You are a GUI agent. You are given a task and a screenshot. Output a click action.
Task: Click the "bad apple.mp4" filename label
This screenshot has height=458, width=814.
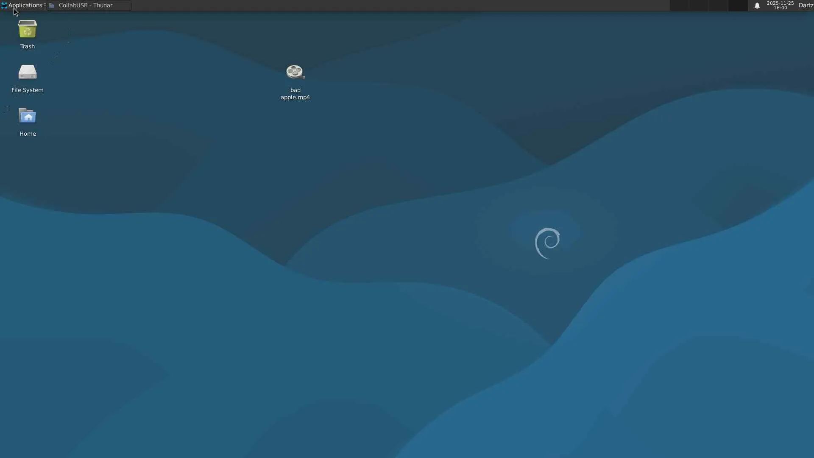pos(295,94)
